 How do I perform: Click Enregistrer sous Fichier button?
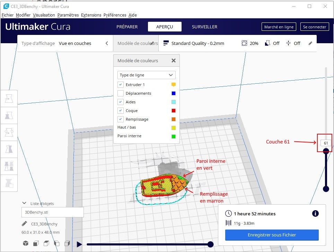click(272, 235)
